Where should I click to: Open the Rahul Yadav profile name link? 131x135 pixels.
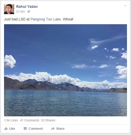27,7
